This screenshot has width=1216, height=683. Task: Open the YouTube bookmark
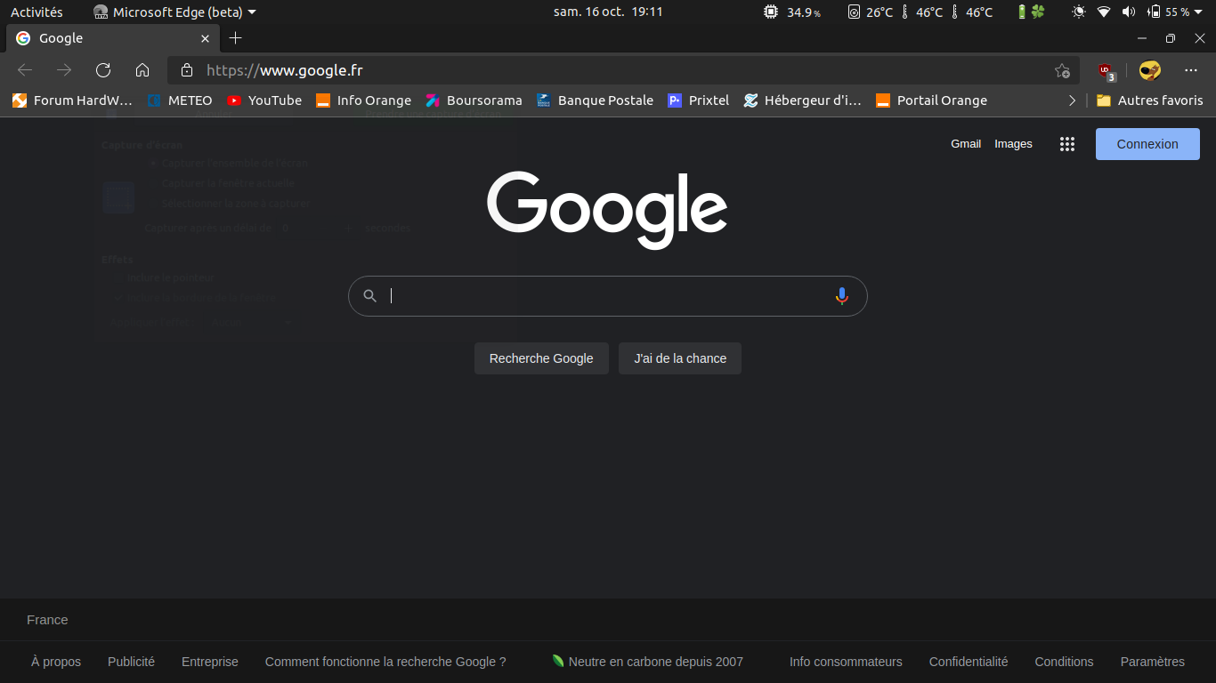(x=264, y=100)
